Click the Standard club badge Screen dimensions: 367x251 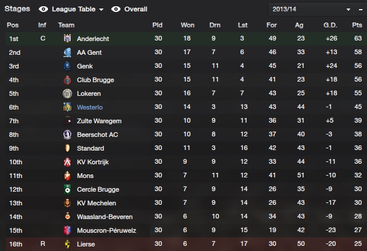pos(67,148)
